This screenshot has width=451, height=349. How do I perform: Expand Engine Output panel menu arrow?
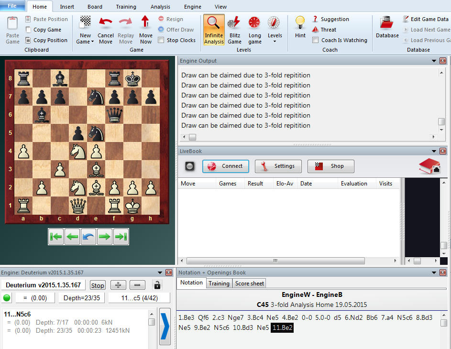click(x=434, y=61)
